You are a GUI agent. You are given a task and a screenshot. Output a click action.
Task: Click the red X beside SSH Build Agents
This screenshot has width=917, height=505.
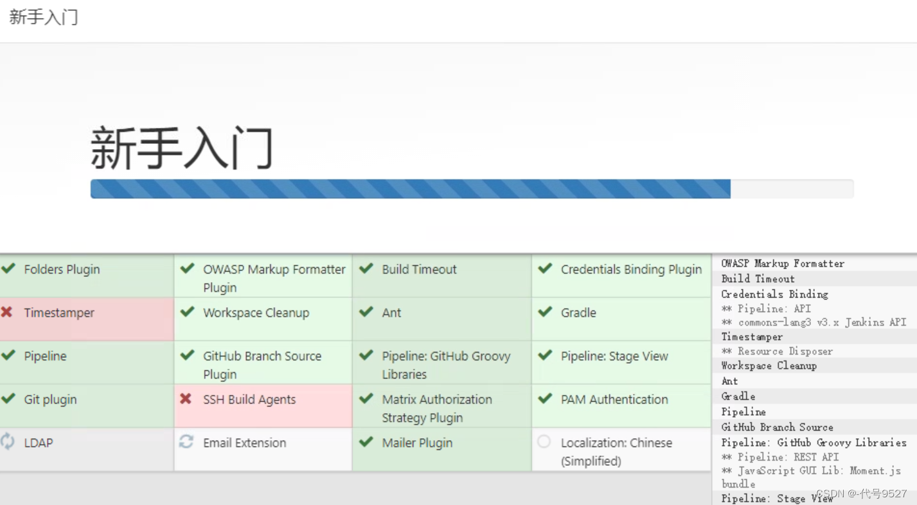pos(186,399)
